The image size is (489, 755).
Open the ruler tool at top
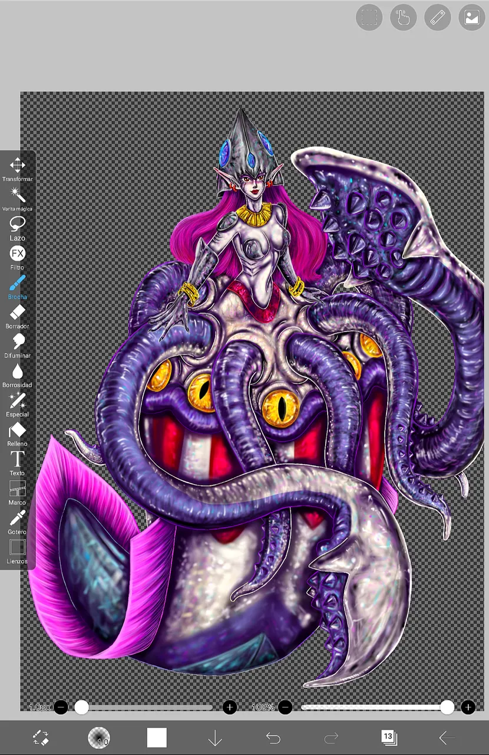click(438, 18)
